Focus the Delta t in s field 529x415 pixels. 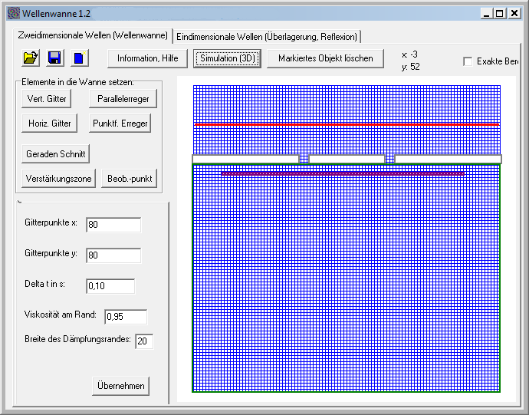pos(110,286)
